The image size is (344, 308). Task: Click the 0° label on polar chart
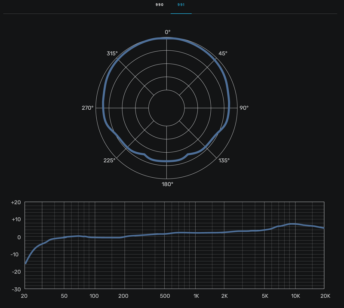(167, 32)
